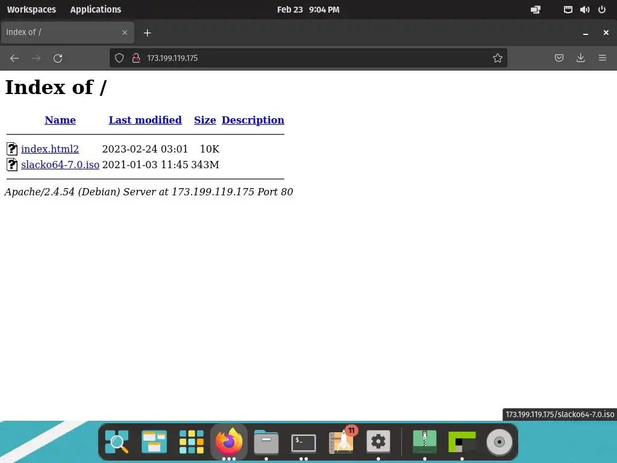617x463 pixels.
Task: Click the forward navigation arrow
Action: pyautogui.click(x=36, y=58)
